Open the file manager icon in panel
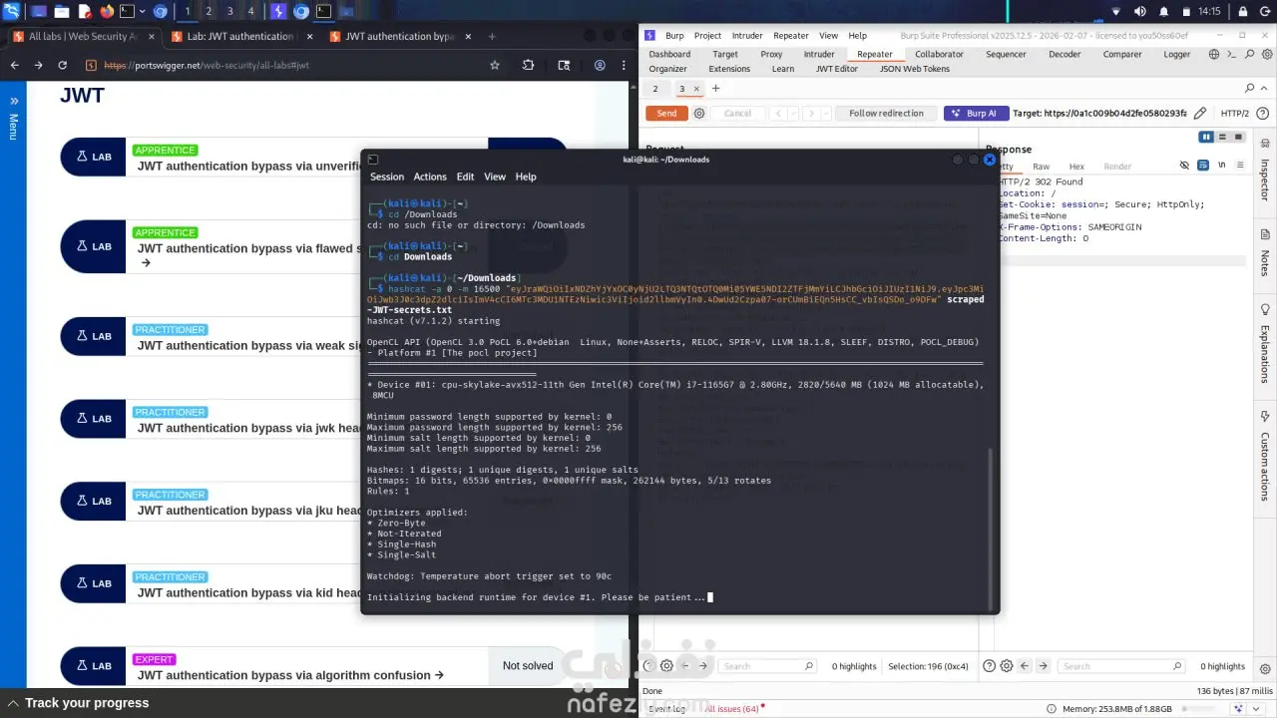Image resolution: width=1277 pixels, height=718 pixels. pos(62,12)
